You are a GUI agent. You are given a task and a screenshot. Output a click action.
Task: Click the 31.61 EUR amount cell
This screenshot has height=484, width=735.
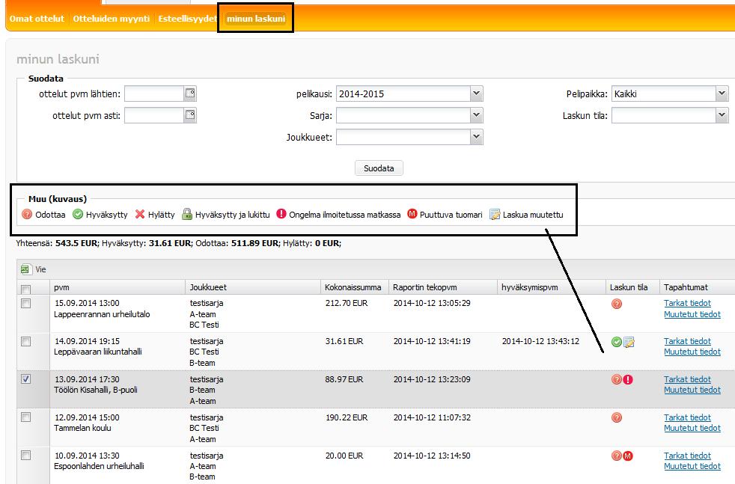[344, 341]
